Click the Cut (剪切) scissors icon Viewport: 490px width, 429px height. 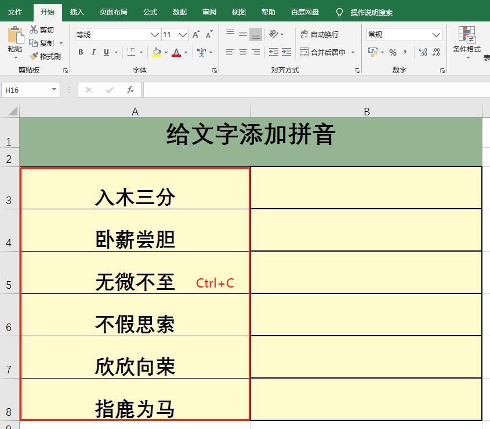[x=34, y=28]
